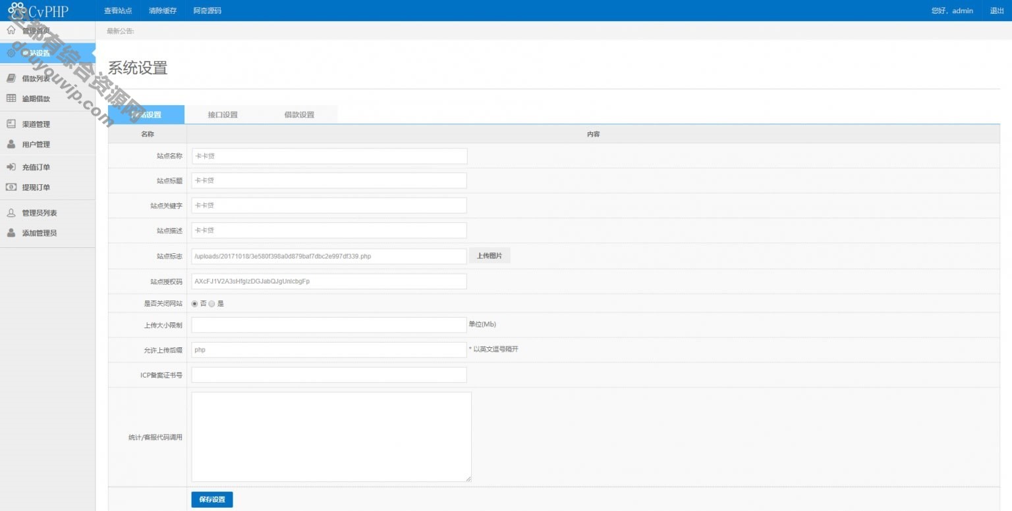This screenshot has width=1012, height=511.
Task: Focus the 站点标题 input field
Action: [329, 180]
